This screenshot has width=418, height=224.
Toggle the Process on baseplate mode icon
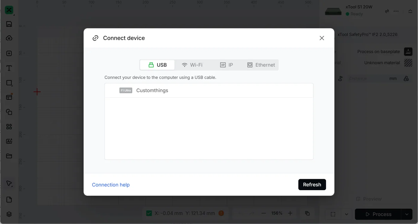(x=408, y=51)
